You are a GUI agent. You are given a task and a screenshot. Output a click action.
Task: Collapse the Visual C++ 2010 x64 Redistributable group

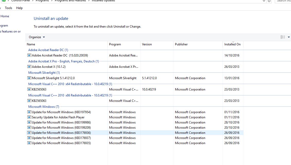(70, 84)
